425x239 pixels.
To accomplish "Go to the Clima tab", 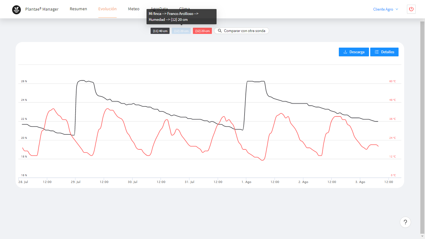I will (x=184, y=9).
